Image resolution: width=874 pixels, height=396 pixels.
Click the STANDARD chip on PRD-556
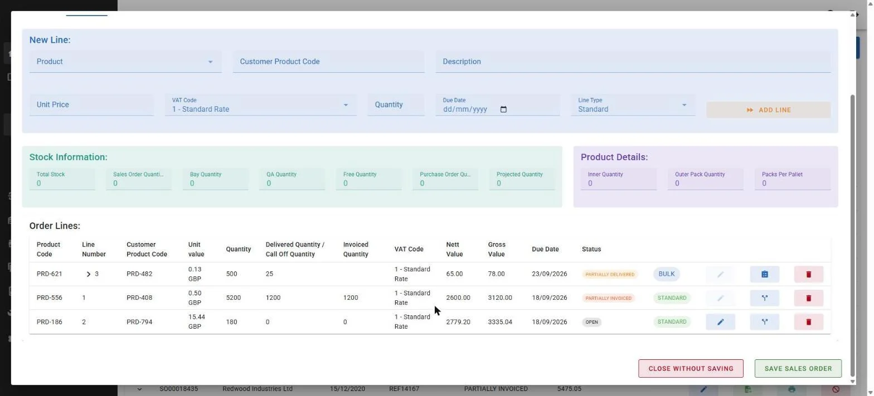pos(672,298)
